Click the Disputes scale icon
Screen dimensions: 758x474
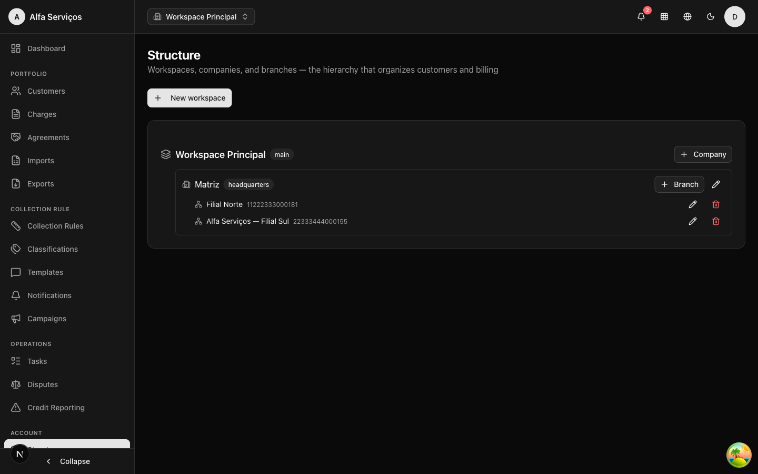tap(16, 384)
